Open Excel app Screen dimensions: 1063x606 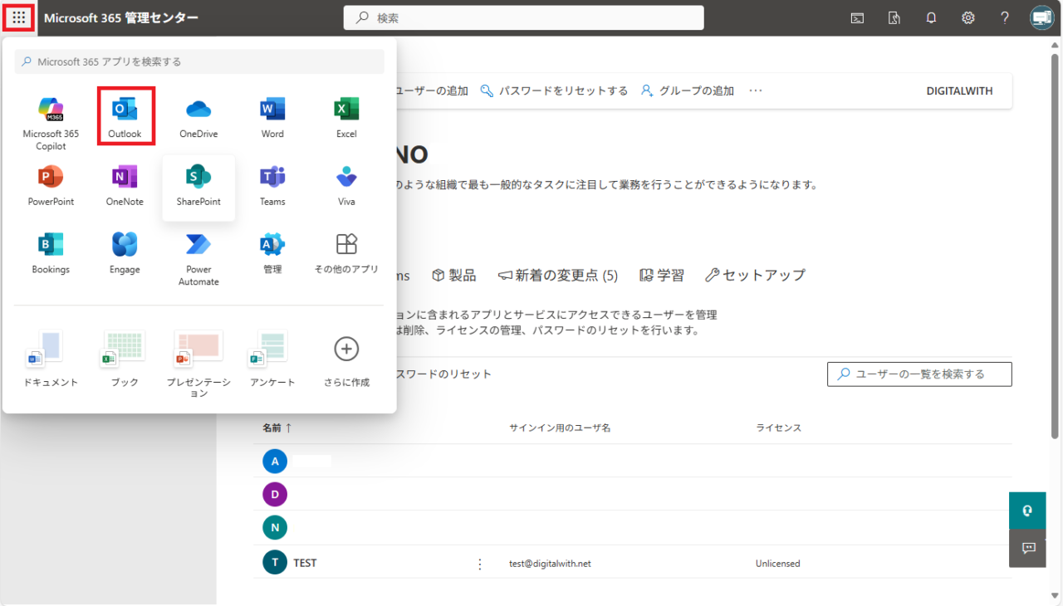coord(346,117)
